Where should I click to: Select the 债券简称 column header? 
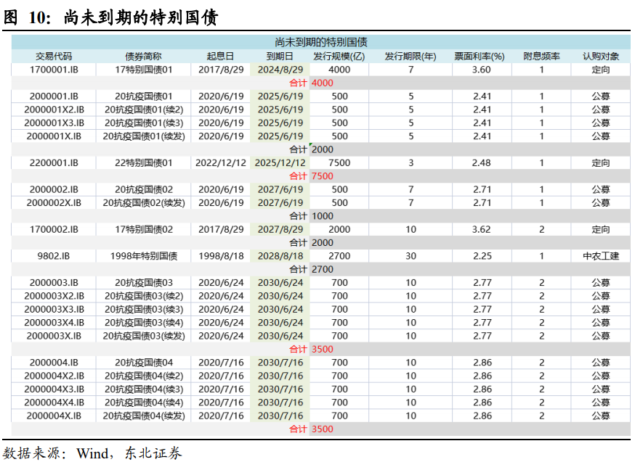(x=143, y=57)
